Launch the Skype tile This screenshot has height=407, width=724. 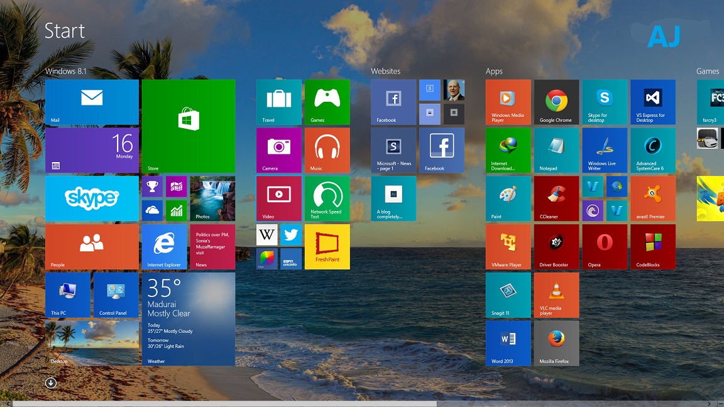(92, 198)
